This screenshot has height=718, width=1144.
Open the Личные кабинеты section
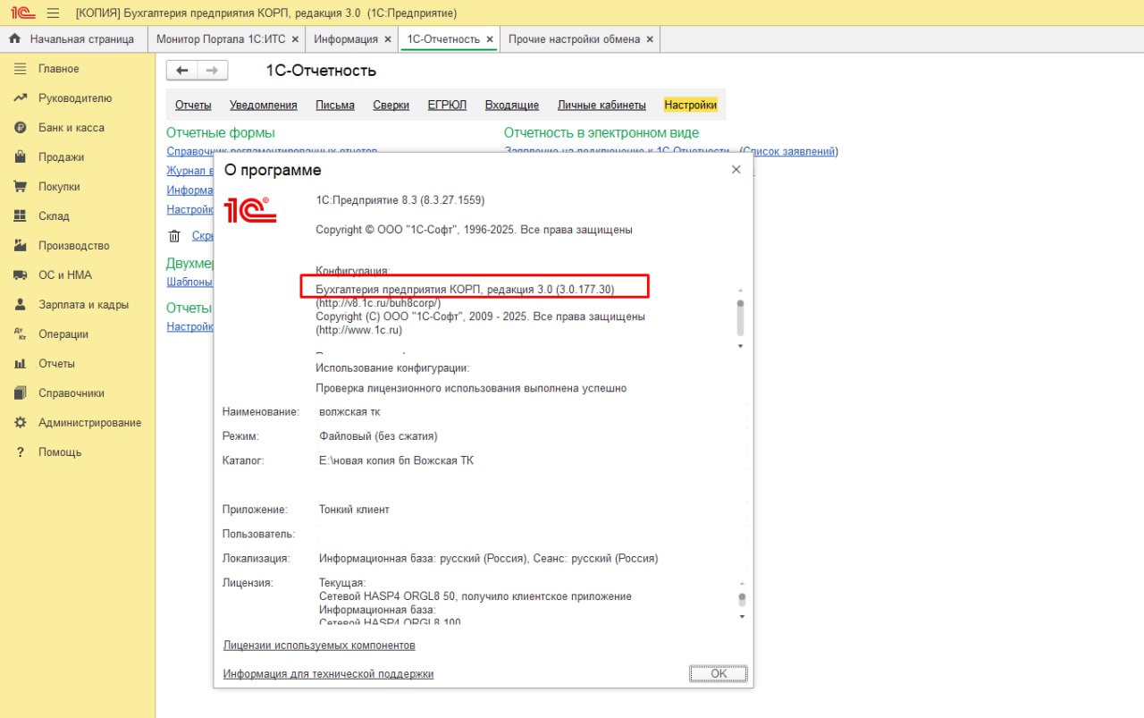point(601,105)
